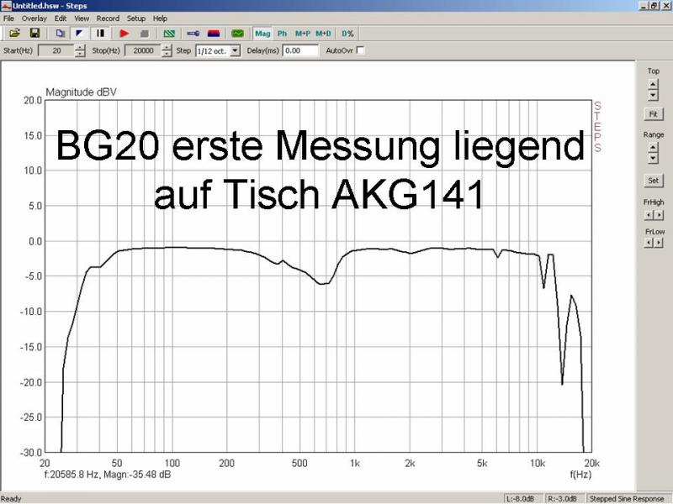The image size is (673, 504).
Task: Lower graph Top with down arrow
Action: tap(653, 95)
